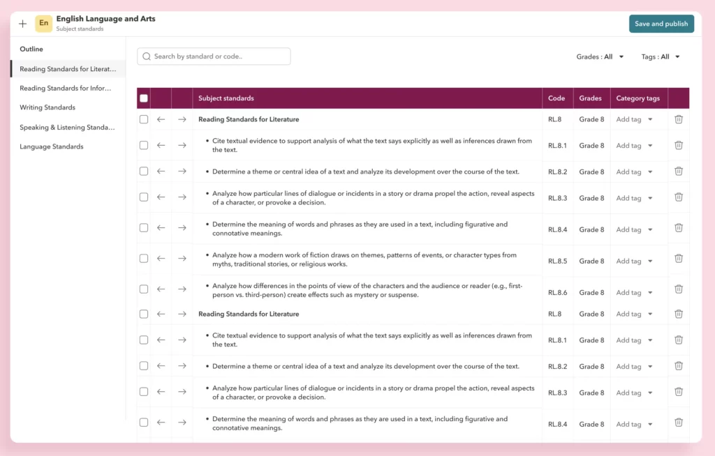Click the trash icon for the first RL.8.5 row
715x456 pixels.
click(x=678, y=259)
